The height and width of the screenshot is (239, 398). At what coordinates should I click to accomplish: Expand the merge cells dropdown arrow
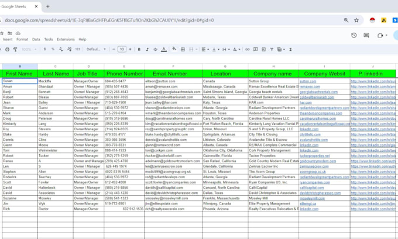pyautogui.click(x=197, y=50)
